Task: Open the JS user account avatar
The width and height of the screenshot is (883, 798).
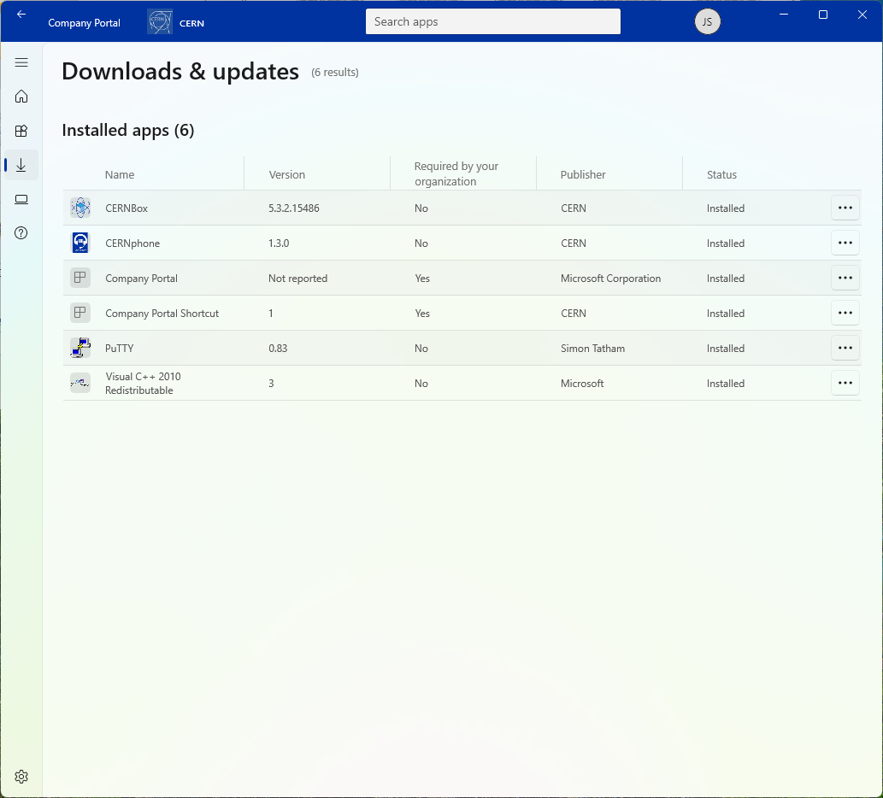Action: (707, 22)
